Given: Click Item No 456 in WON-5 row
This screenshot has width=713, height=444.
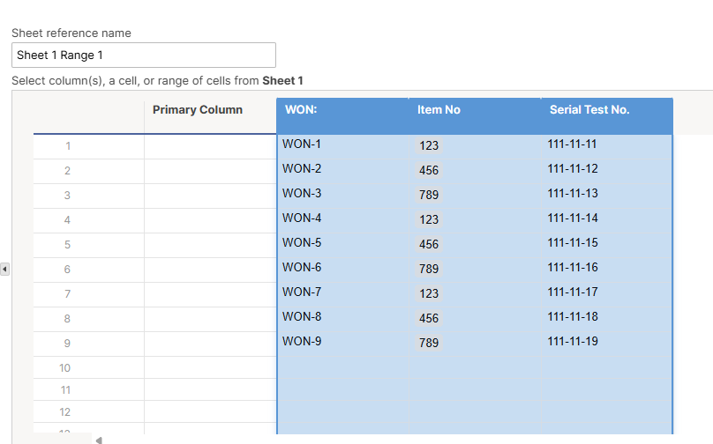Looking at the screenshot, I should (x=429, y=244).
